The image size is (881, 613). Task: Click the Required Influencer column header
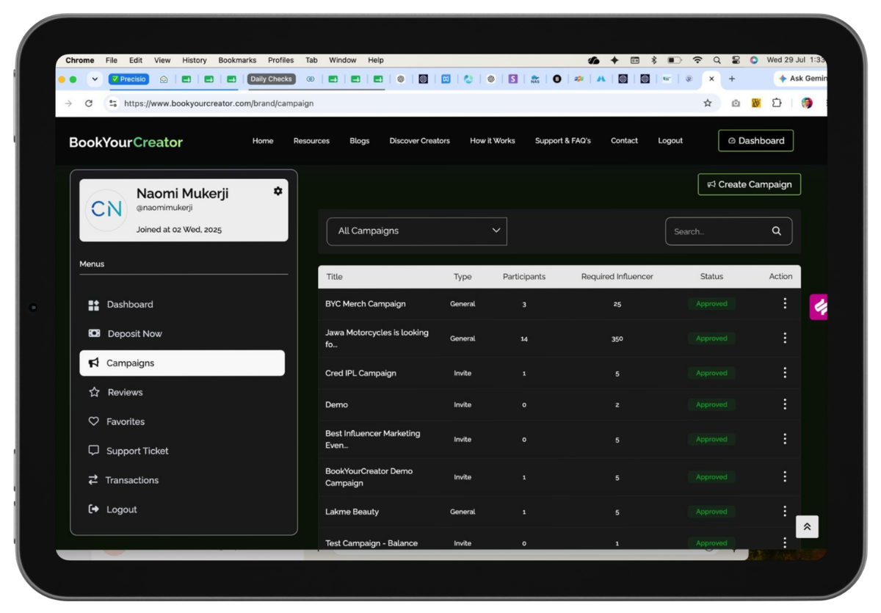pyautogui.click(x=617, y=277)
